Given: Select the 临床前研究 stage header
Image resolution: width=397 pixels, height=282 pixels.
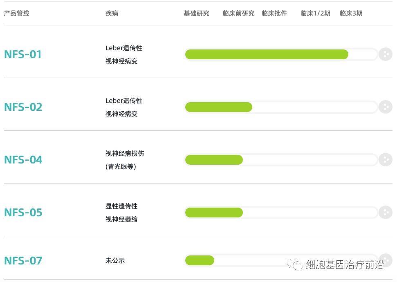Looking at the screenshot, I should coord(238,13).
